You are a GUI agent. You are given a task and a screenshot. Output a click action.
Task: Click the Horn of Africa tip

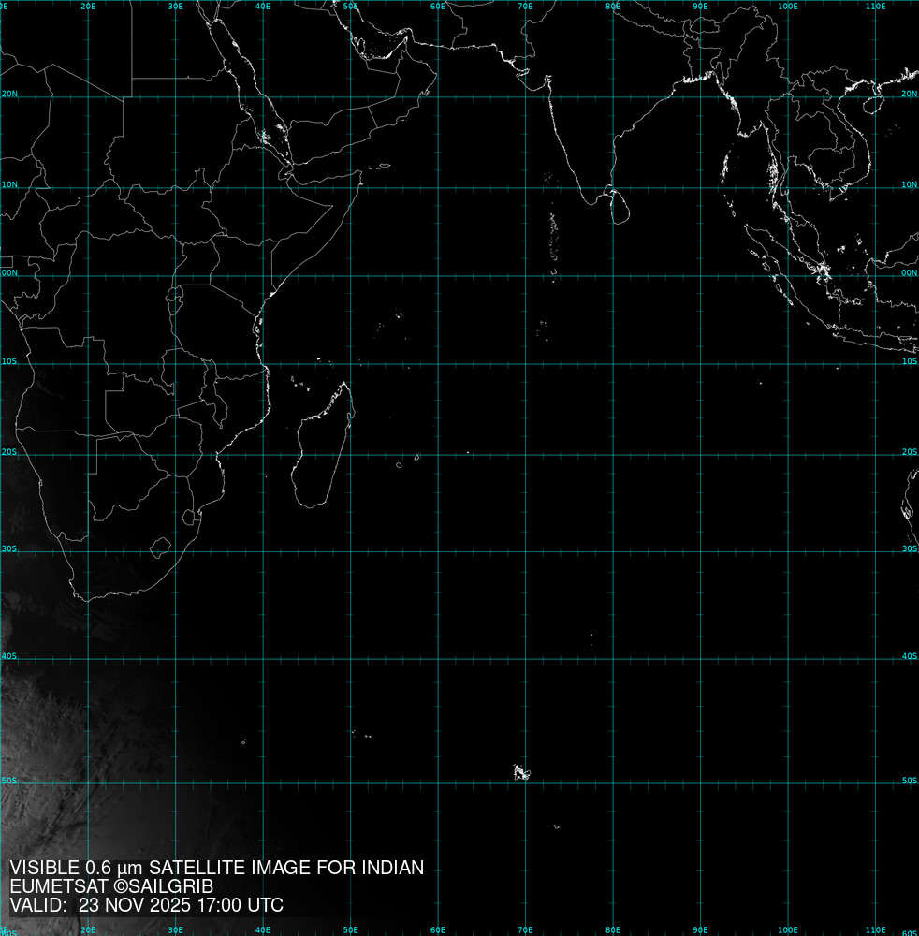coord(360,180)
